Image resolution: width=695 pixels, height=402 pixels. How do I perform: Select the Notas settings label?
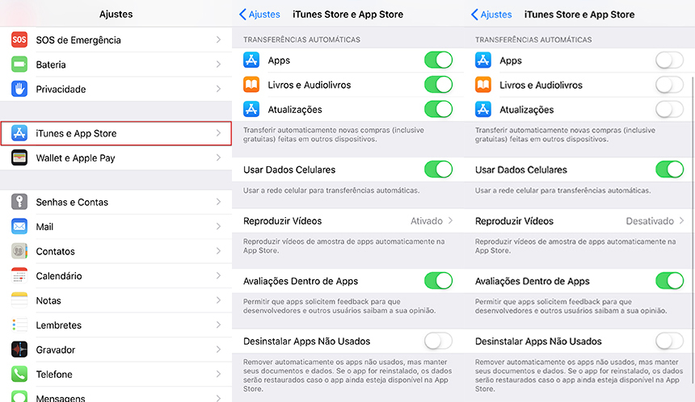[48, 300]
